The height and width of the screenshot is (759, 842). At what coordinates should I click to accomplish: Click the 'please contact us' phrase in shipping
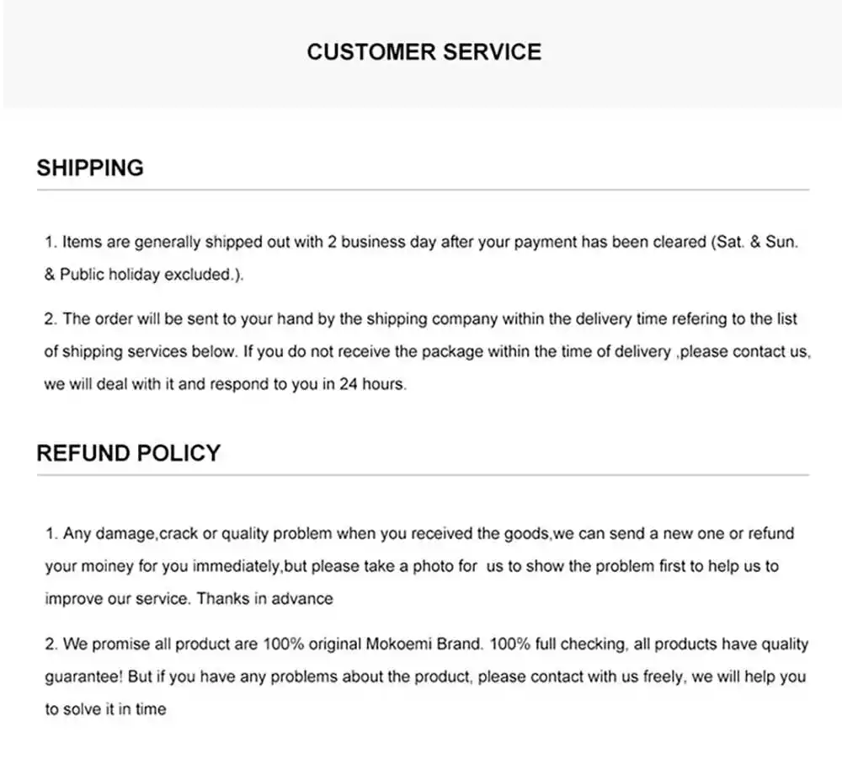pos(743,352)
